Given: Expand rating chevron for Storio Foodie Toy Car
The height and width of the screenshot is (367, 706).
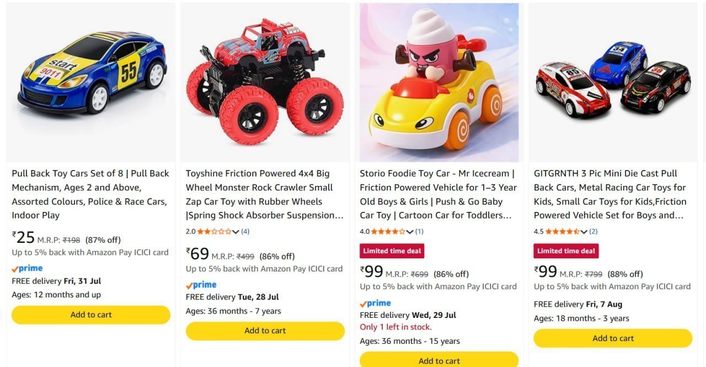Looking at the screenshot, I should (410, 232).
